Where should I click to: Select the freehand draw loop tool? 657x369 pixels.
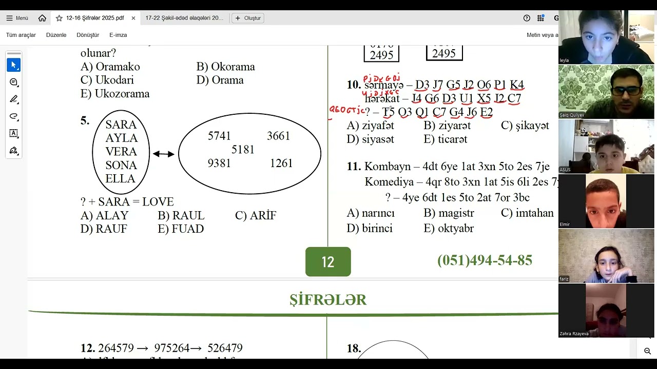(x=14, y=116)
